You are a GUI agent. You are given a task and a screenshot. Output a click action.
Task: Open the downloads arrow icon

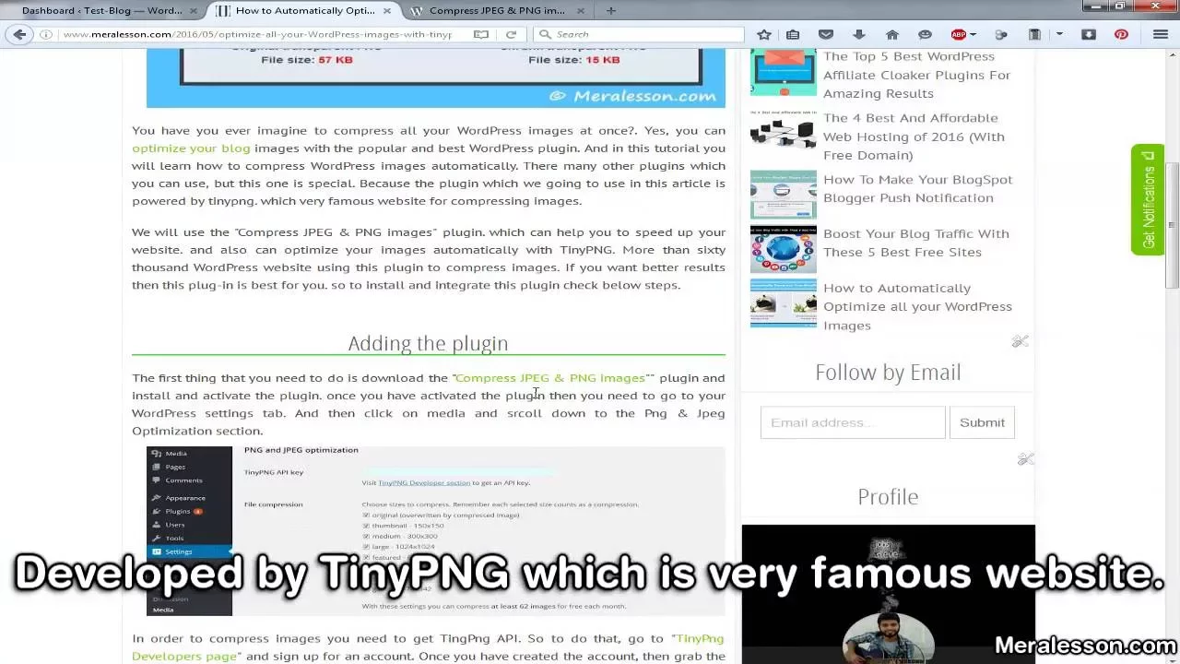859,34
